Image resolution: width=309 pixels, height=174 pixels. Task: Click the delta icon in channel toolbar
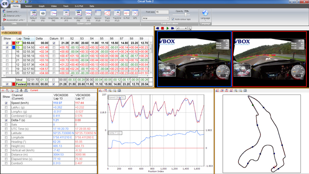[21, 90]
